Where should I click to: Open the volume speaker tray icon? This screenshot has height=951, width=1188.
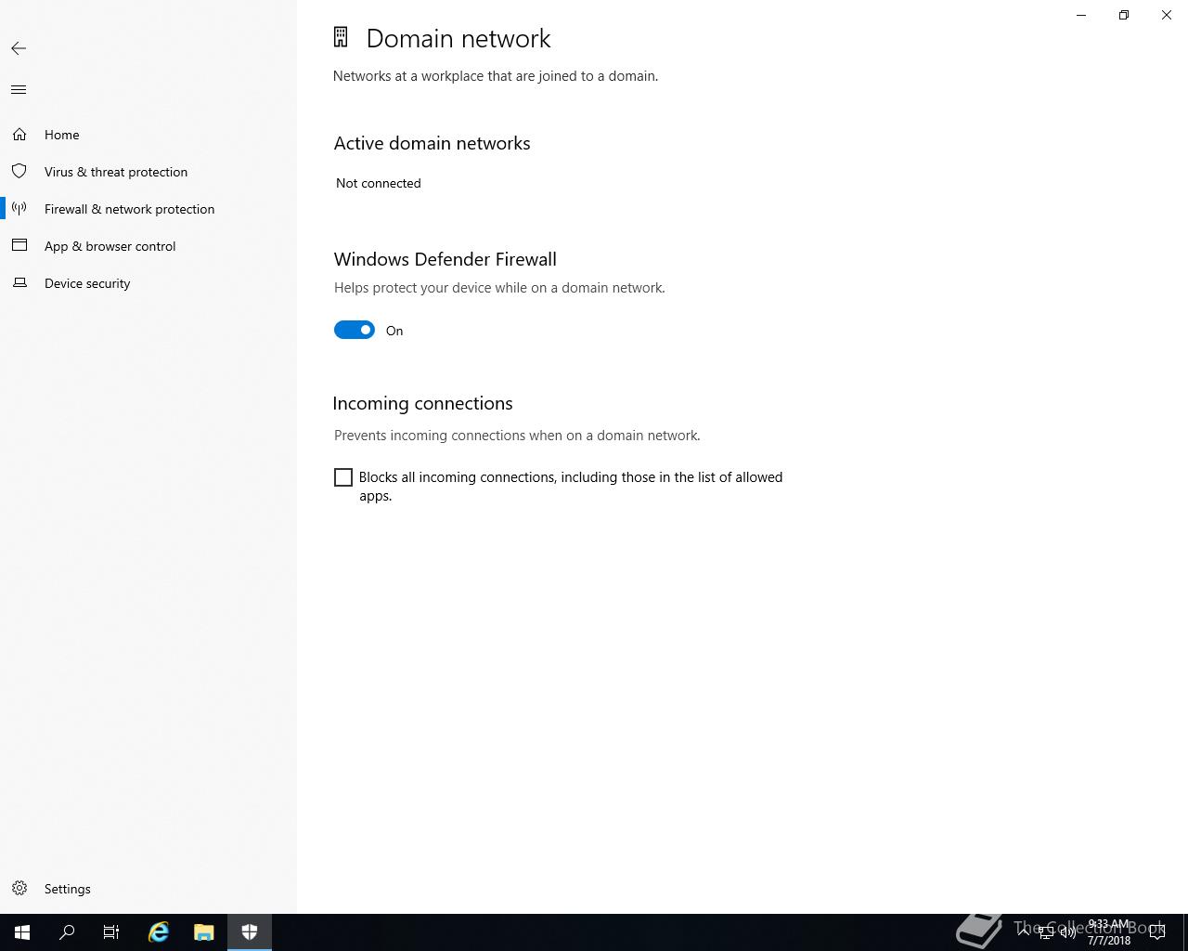(x=1068, y=933)
